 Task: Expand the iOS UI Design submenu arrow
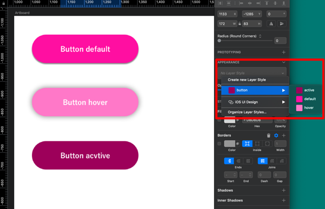[283, 102]
